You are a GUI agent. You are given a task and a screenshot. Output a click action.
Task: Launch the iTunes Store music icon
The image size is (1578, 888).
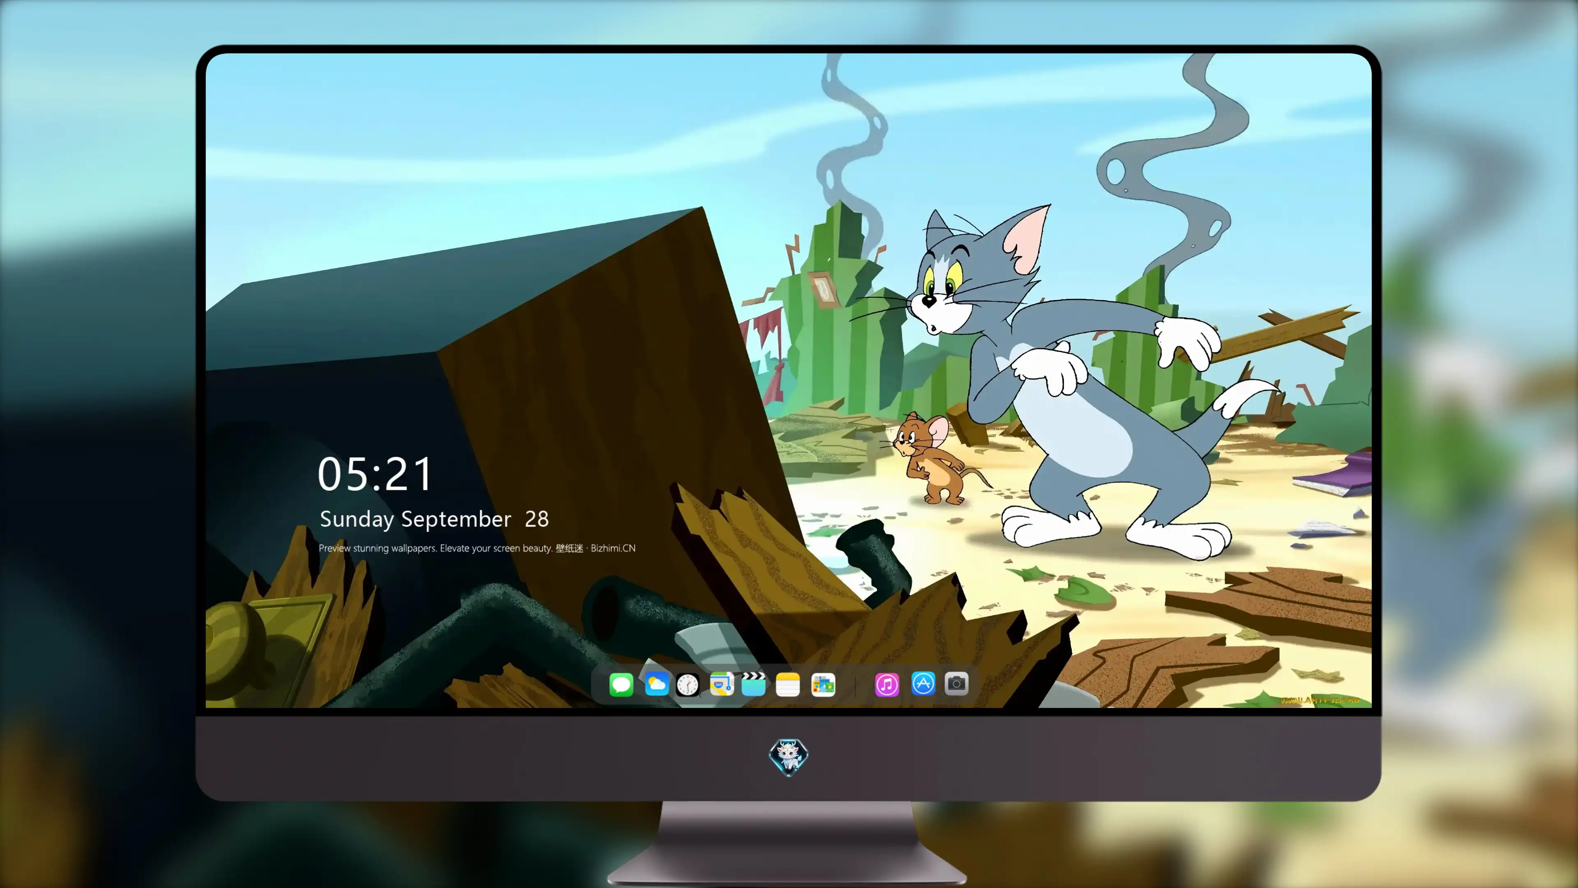pos(887,684)
